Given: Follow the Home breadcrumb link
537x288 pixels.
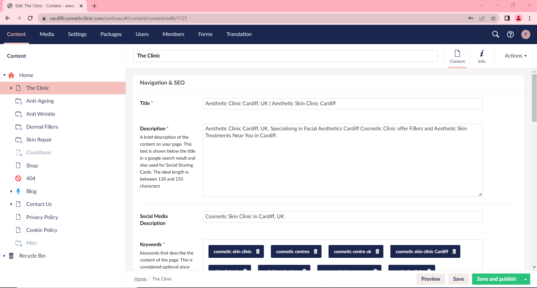Looking at the screenshot, I should [x=140, y=279].
